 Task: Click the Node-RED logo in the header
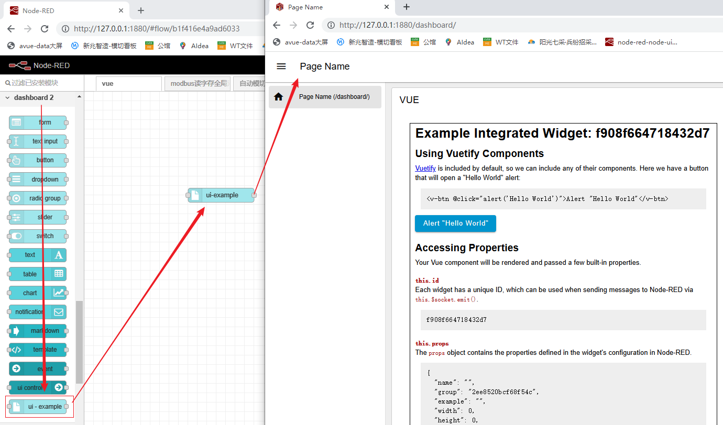click(19, 65)
